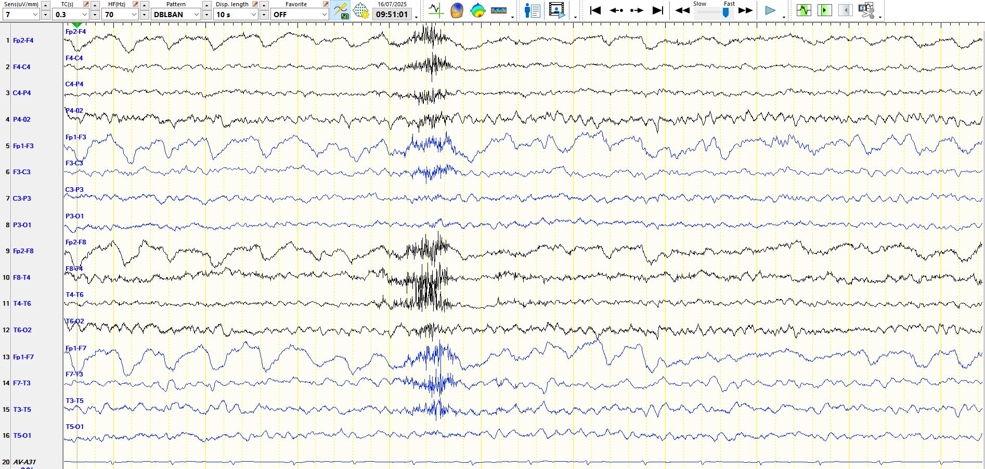985x469 pixels.
Task: Click the playback speed slider handle
Action: tap(725, 13)
